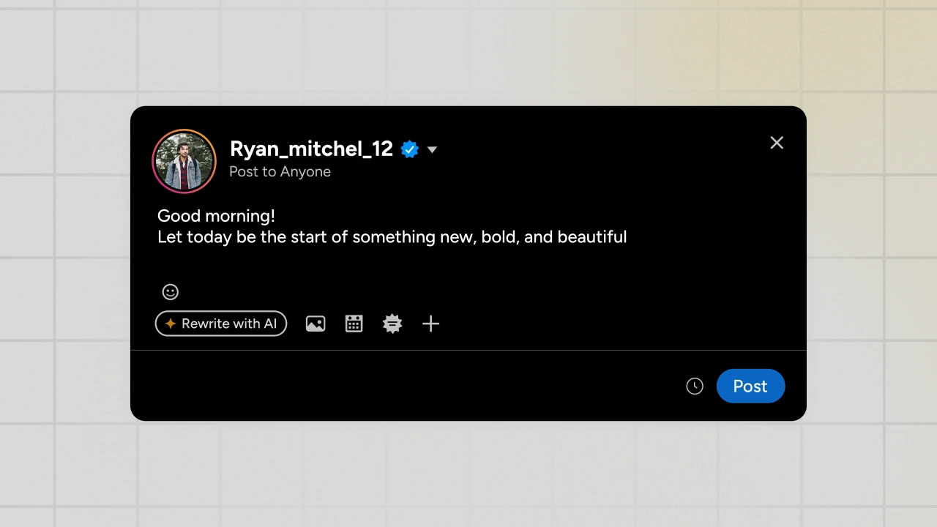Screen dimensions: 937x527
Task: Expand the dropdown arrow beside Ryan_mitchel_12
Action: tap(432, 150)
